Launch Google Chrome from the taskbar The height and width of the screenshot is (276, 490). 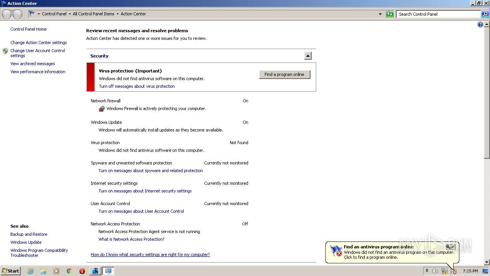69,271
